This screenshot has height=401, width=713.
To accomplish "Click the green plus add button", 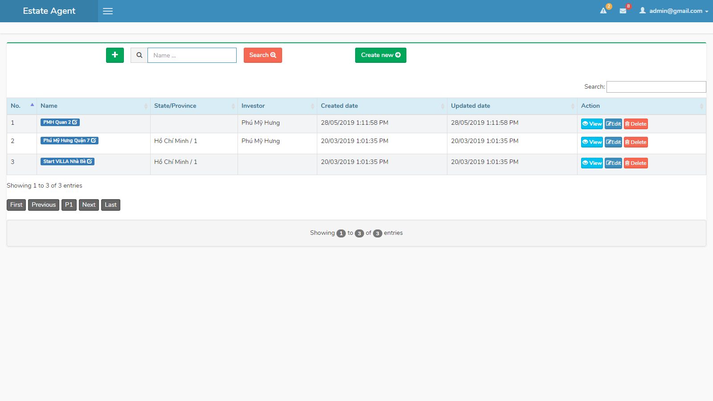I will coord(115,55).
